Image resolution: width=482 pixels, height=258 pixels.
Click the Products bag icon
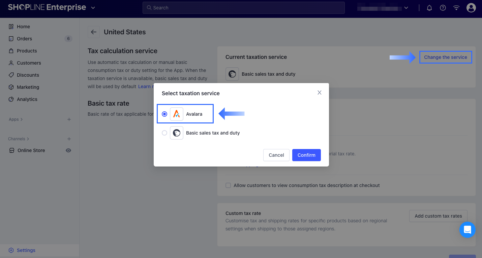coord(11,51)
